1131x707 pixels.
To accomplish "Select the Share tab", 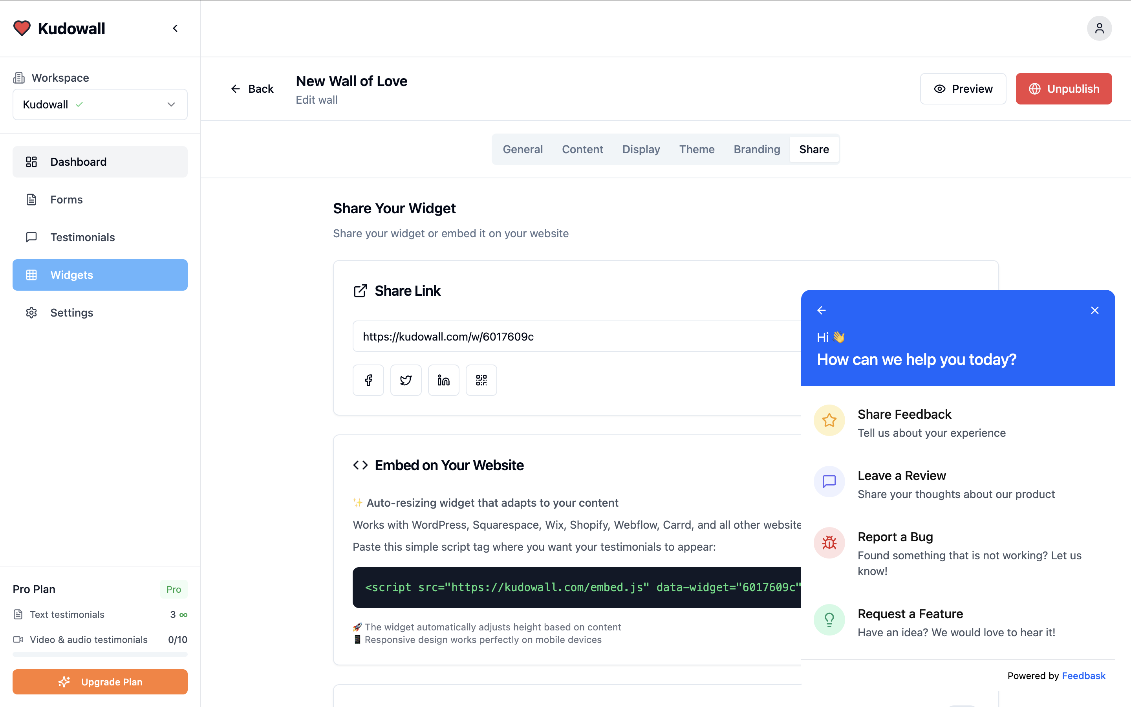I will [x=814, y=149].
